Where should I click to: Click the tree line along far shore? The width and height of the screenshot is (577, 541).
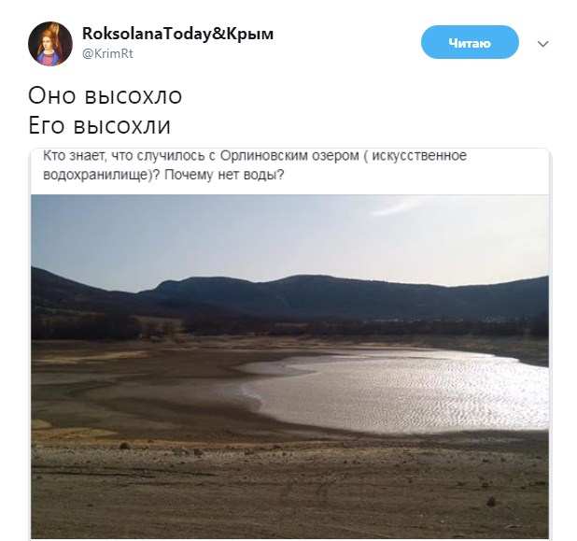[290, 328]
